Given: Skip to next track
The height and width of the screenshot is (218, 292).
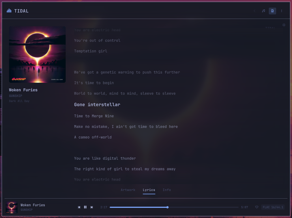Looking at the screenshot, I should pyautogui.click(x=92, y=207).
